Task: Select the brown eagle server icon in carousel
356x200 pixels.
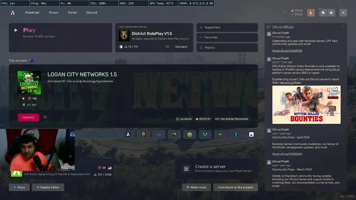Action: click(x=174, y=134)
